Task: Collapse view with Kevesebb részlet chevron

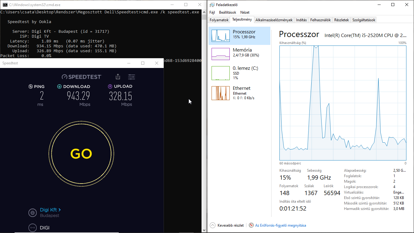Action: point(212,225)
